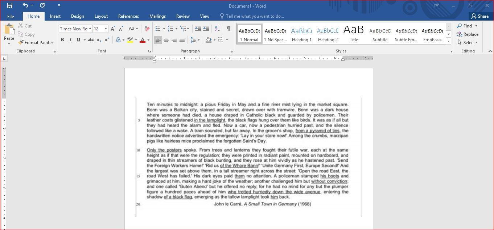Expand the Styles gallery more arrow
The height and width of the screenshot is (230, 494).
coord(448,41)
